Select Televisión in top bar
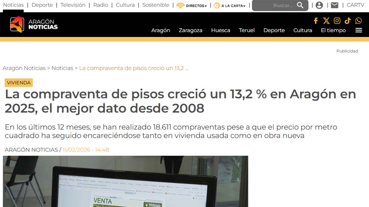The image size is (369, 207). pyautogui.click(x=73, y=5)
